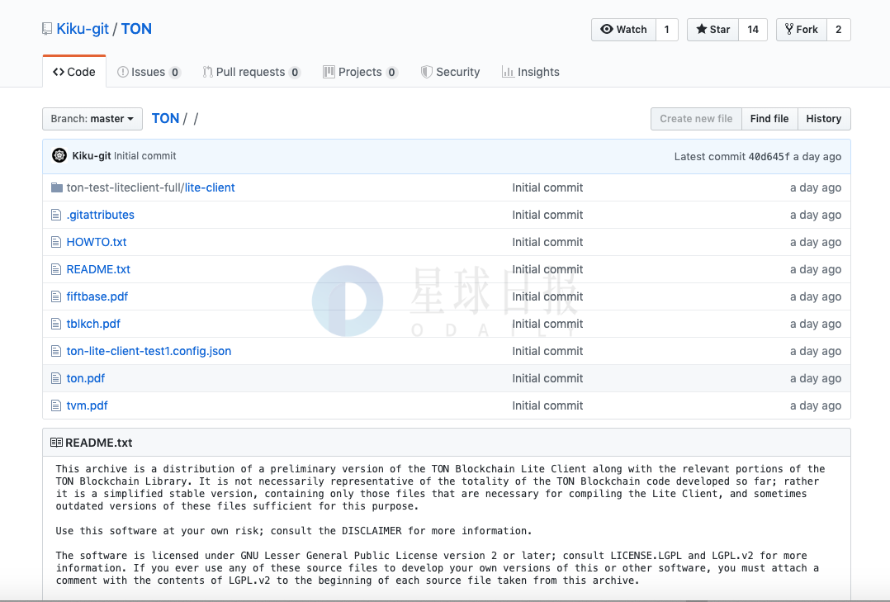Viewport: 890px width, 602px height.
Task: Open fiftbase.pdf file
Action: point(97,296)
